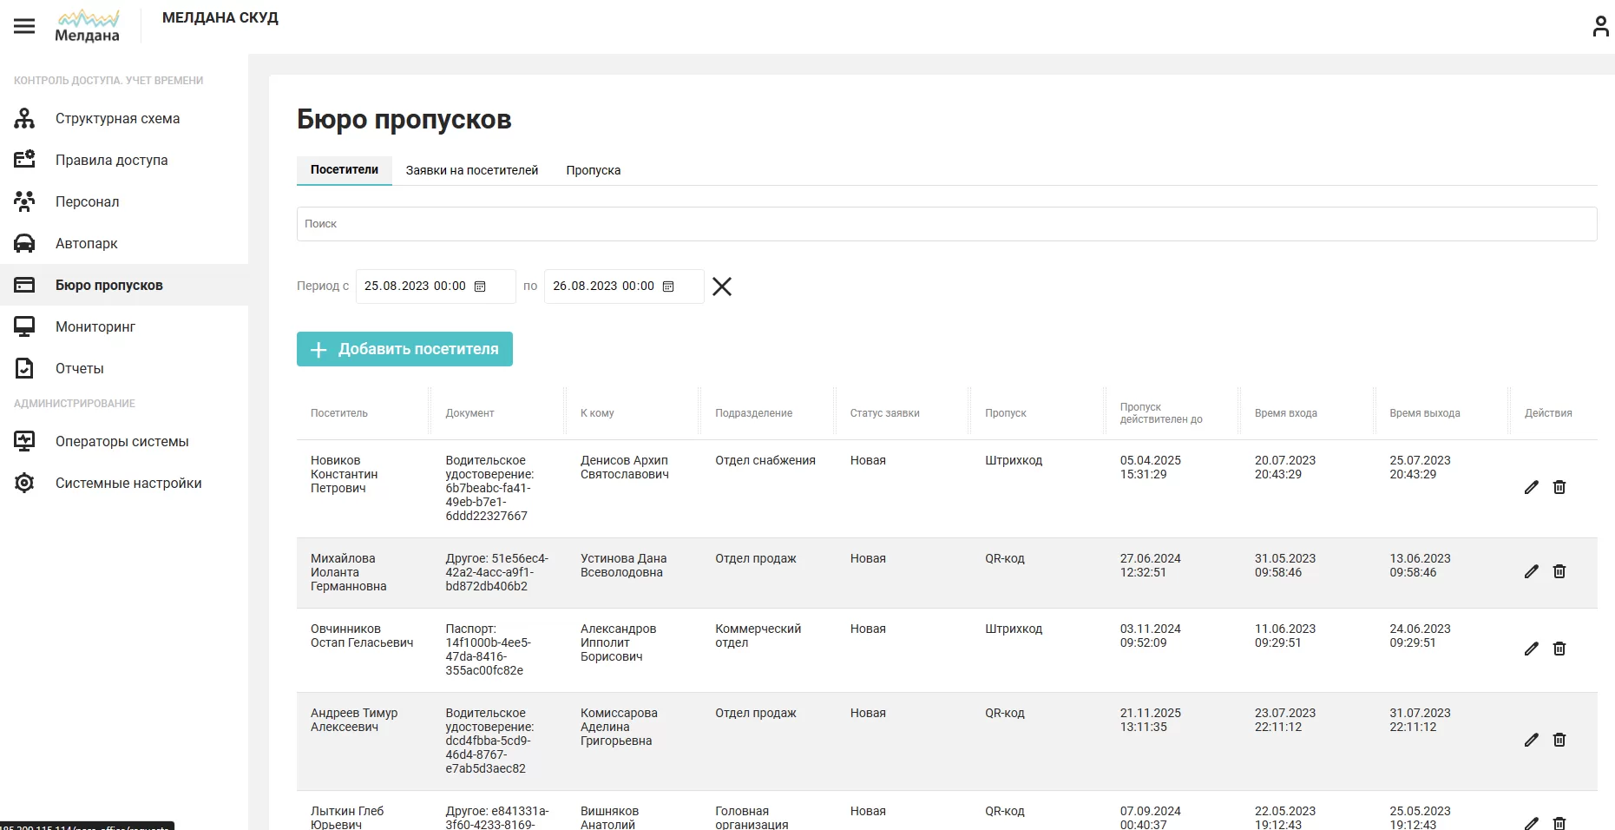This screenshot has height=830, width=1615.
Task: Open calendar for period end date
Action: 668,287
